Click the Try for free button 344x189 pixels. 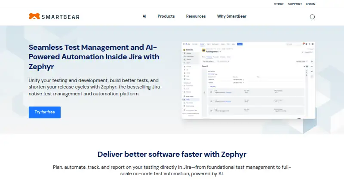point(45,112)
